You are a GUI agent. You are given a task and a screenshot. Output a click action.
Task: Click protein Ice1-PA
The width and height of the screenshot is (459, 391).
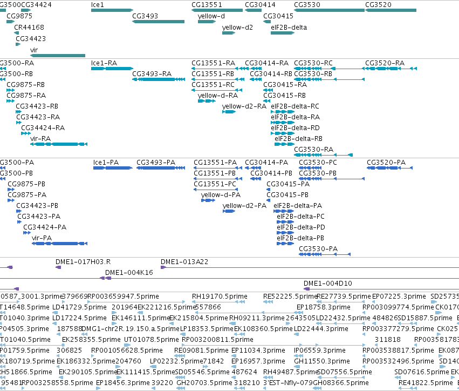(106, 163)
